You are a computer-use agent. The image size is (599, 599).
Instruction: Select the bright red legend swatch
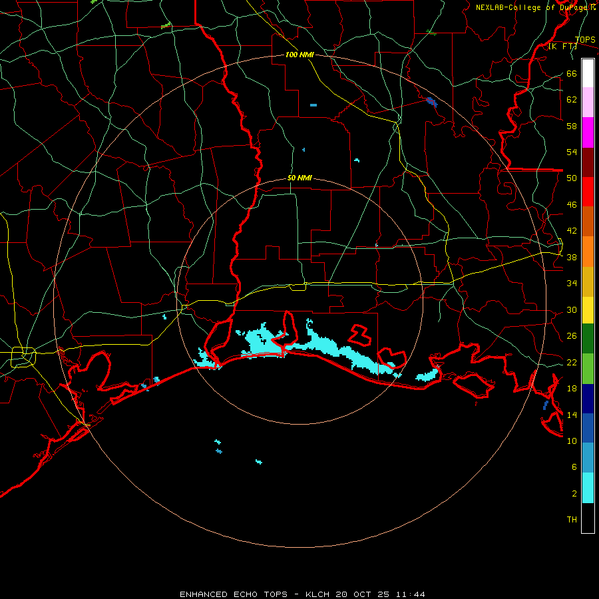coord(588,192)
